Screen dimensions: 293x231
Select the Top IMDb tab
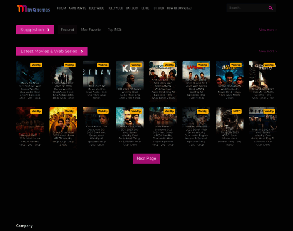click(115, 30)
